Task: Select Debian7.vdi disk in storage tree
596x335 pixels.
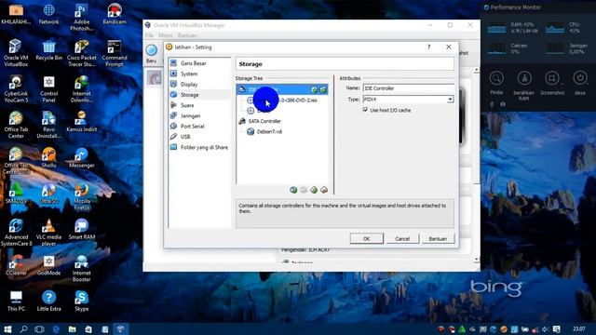Action: 269,132
